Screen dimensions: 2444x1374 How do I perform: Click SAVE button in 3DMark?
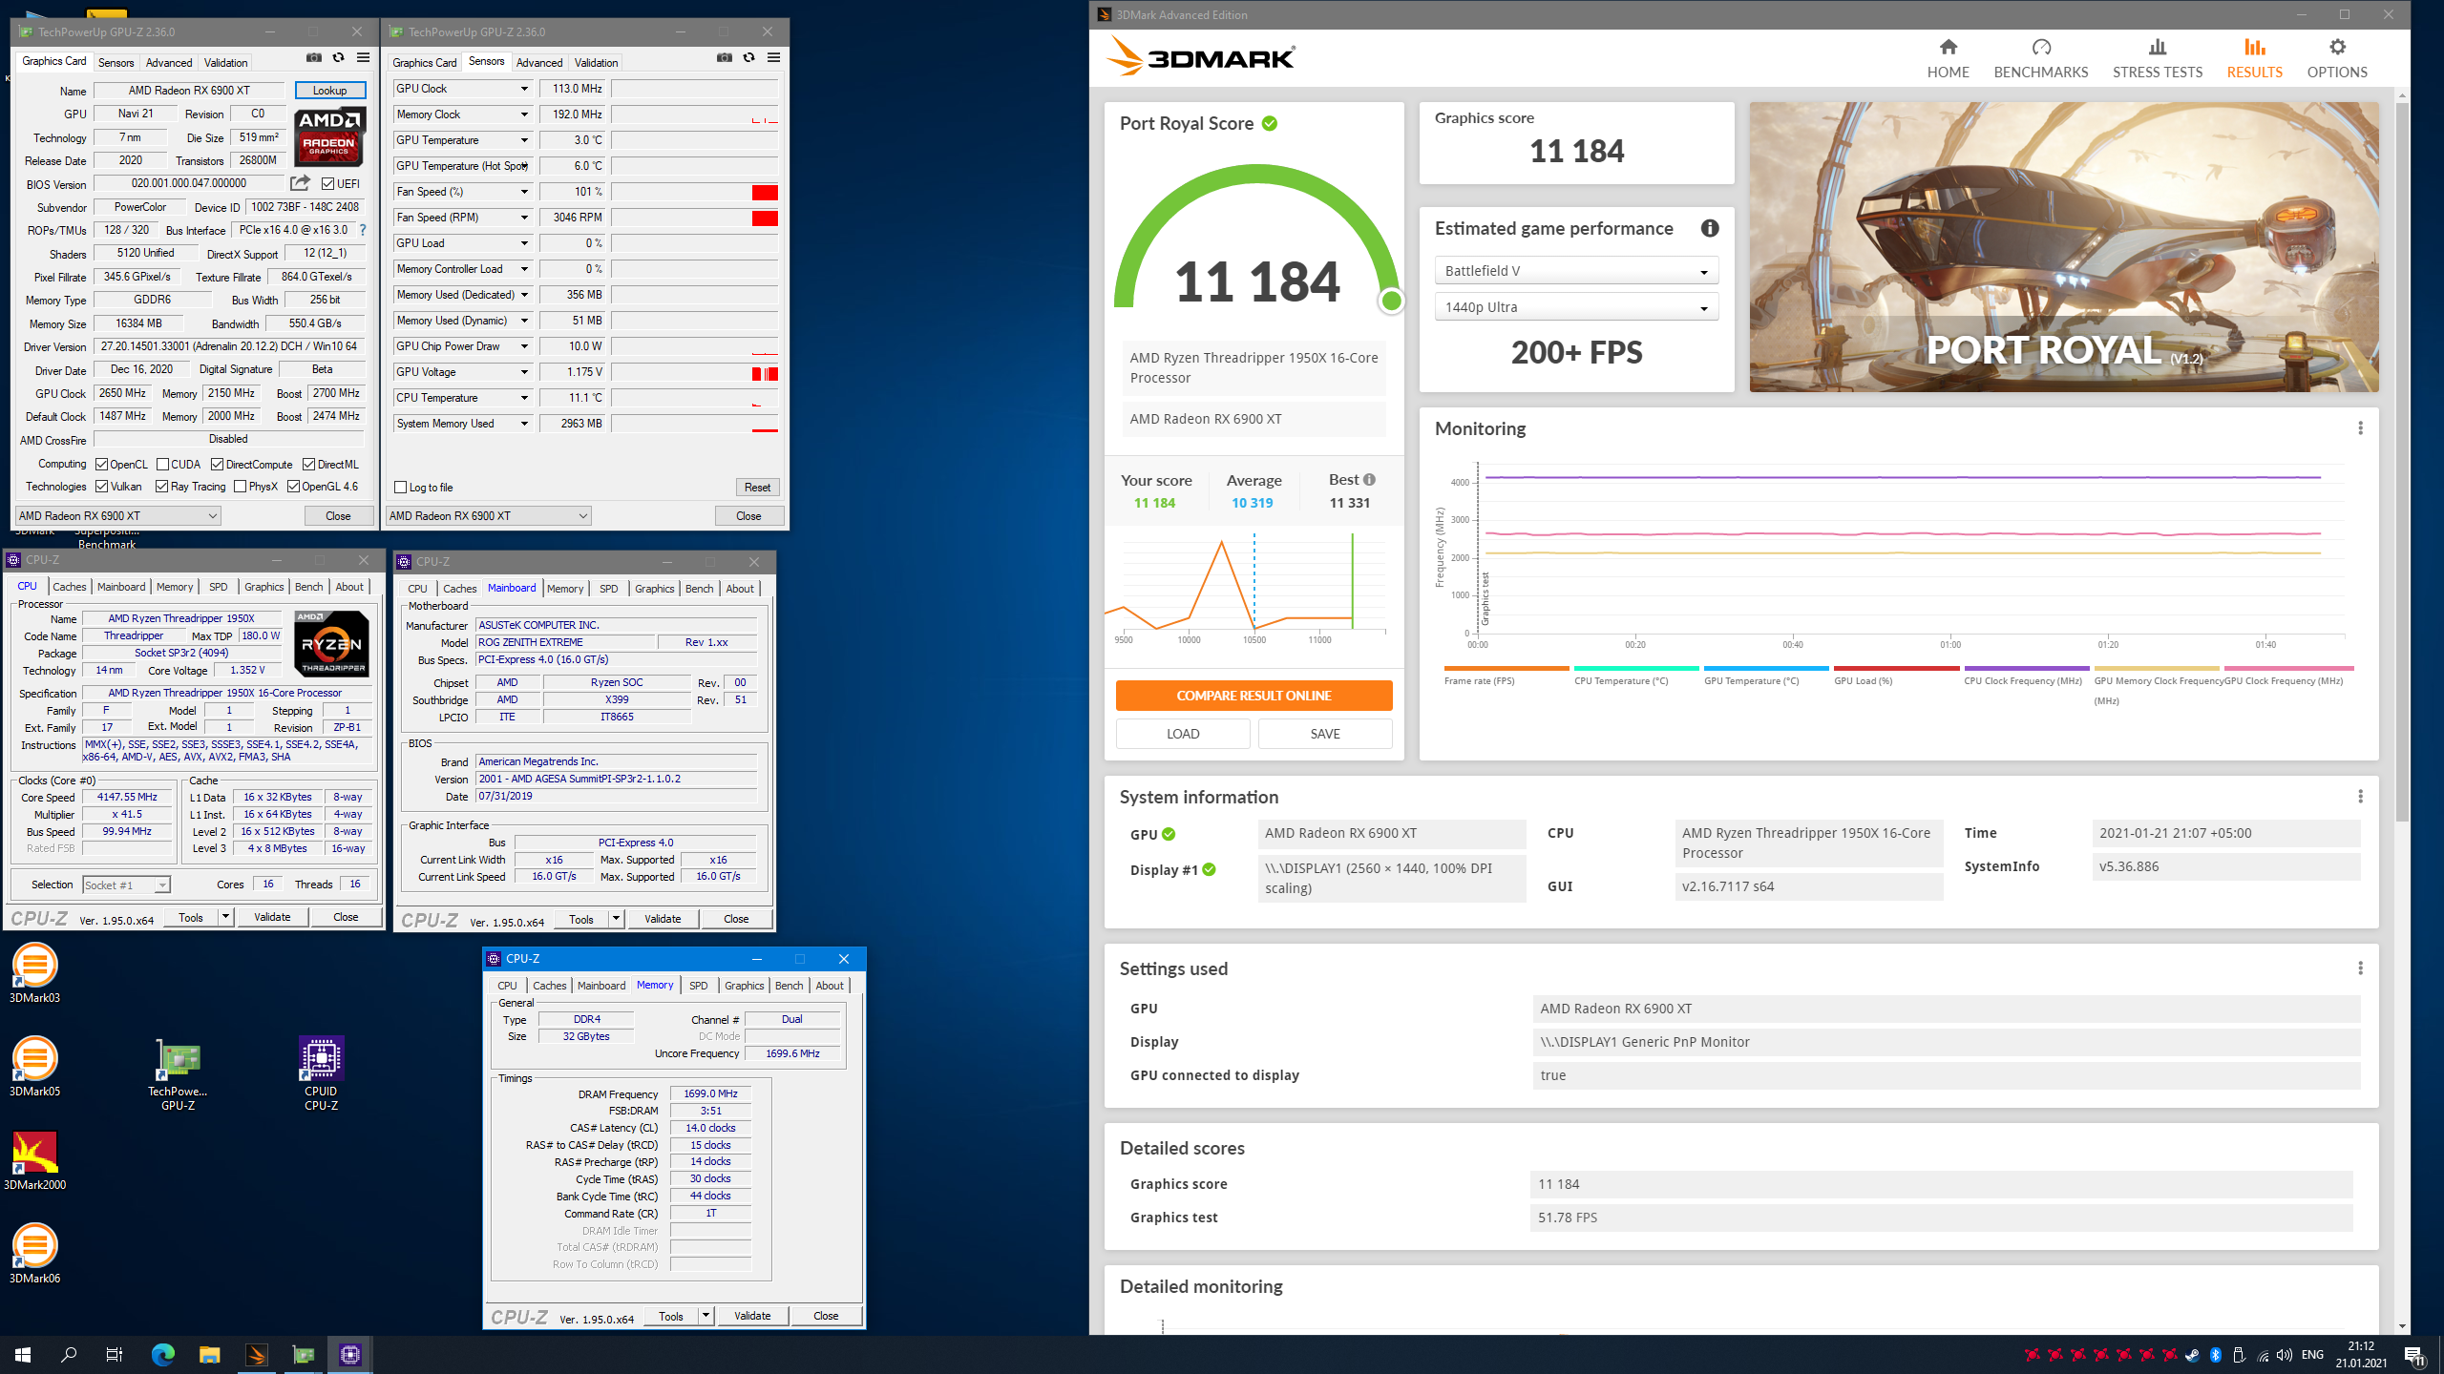(x=1324, y=734)
